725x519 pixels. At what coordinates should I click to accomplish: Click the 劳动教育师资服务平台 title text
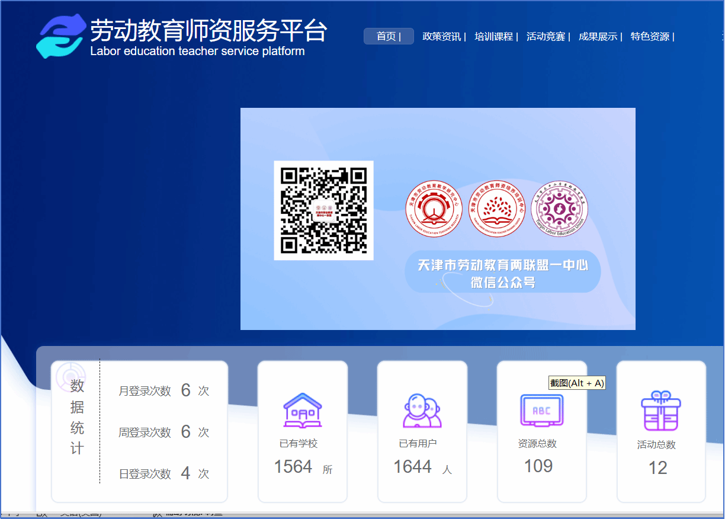pyautogui.click(x=208, y=30)
